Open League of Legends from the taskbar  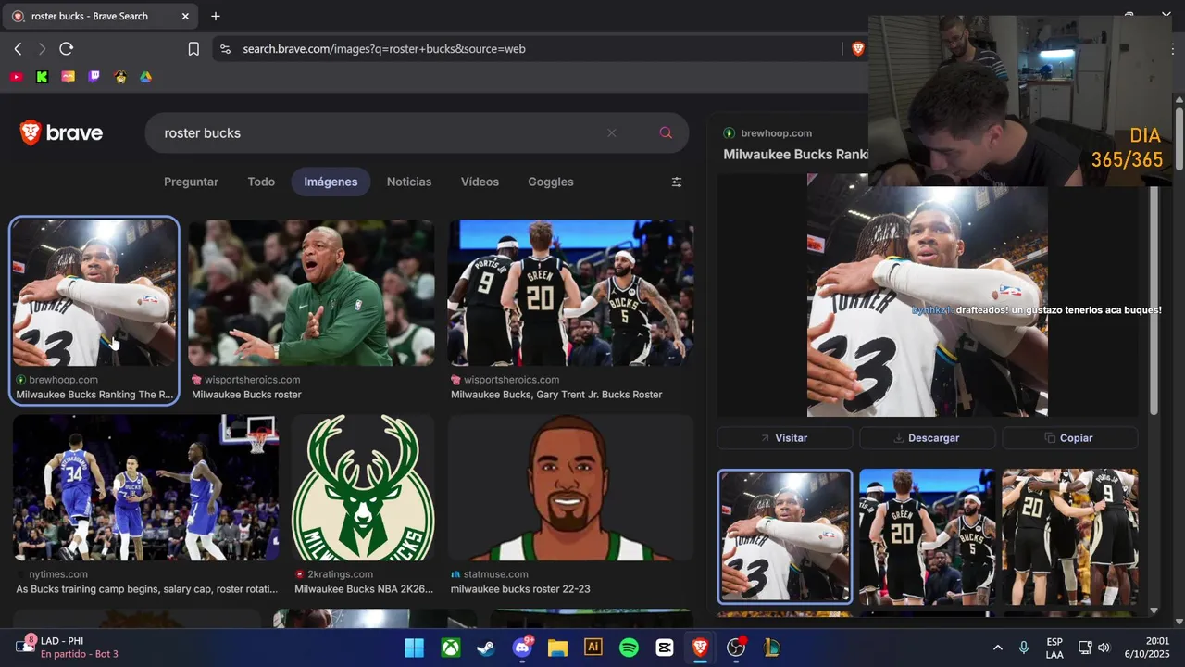click(771, 648)
